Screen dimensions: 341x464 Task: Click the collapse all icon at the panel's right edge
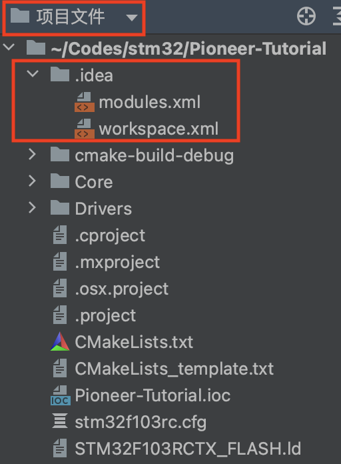[337, 16]
